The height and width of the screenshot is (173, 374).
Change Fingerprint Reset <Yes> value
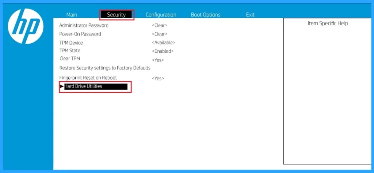click(158, 78)
